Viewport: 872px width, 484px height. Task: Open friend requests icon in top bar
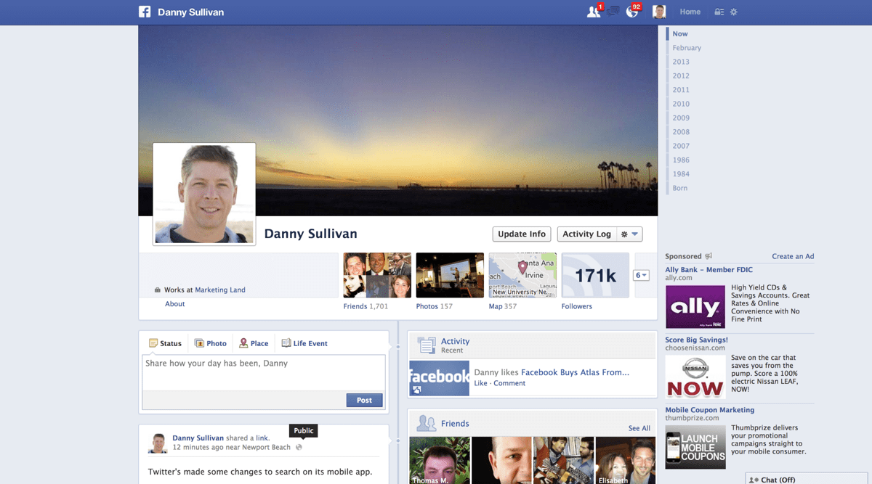594,12
